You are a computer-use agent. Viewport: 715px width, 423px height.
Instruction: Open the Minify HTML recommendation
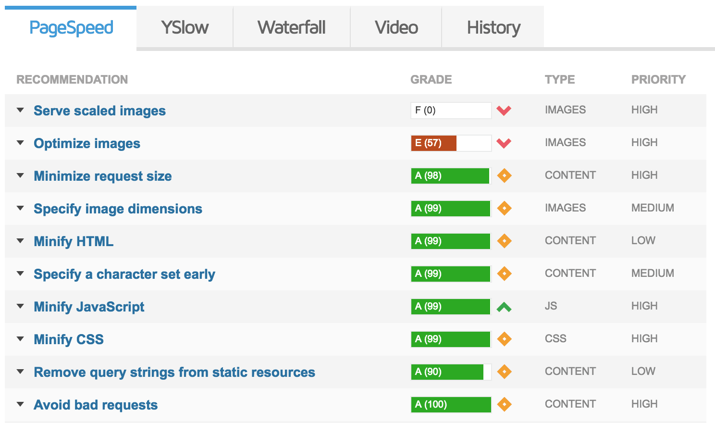74,241
